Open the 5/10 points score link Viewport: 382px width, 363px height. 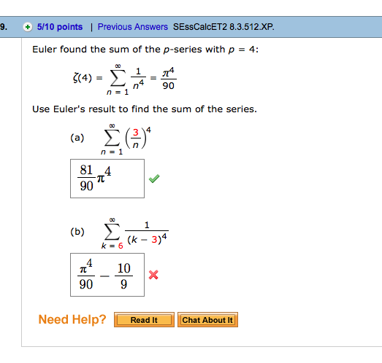pyautogui.click(x=60, y=27)
